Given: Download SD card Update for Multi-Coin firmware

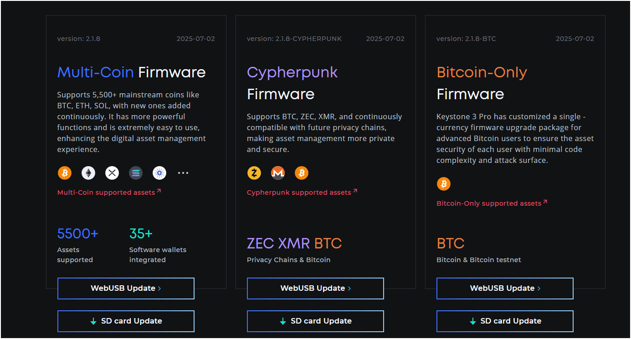Looking at the screenshot, I should (126, 321).
